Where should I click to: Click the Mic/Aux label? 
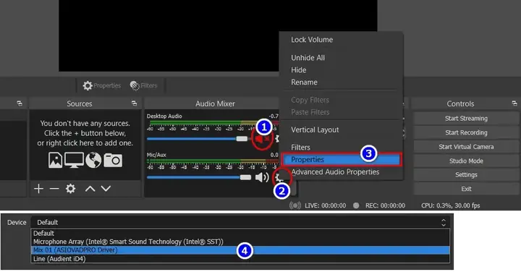(x=156, y=155)
